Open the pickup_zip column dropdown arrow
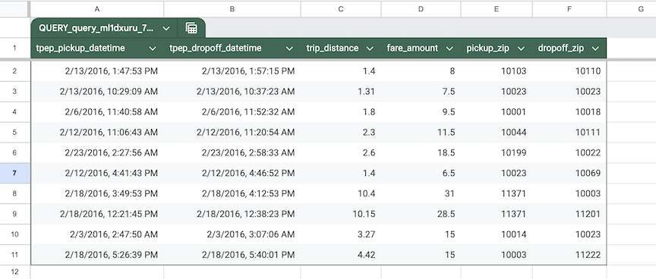656x279 pixels. [521, 49]
